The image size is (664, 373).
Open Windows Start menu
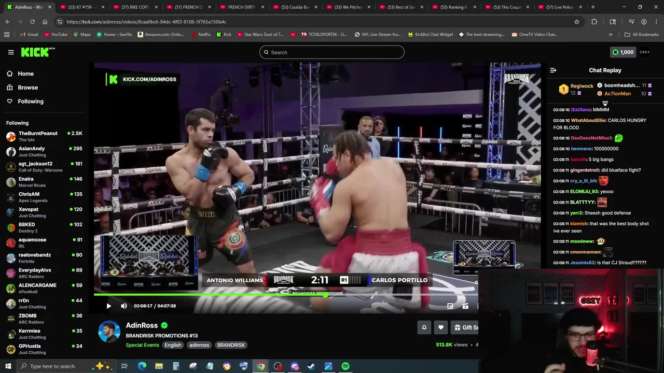(8, 366)
